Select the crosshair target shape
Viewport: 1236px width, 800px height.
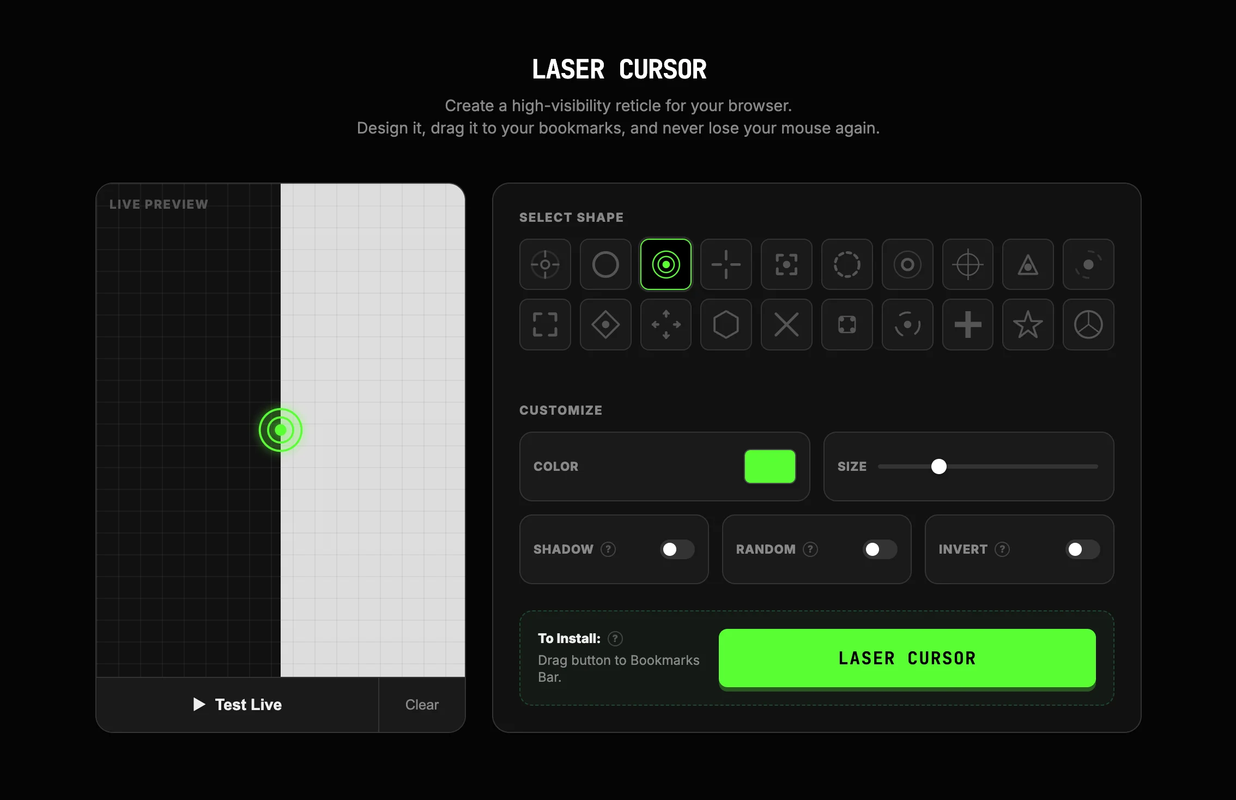point(545,265)
